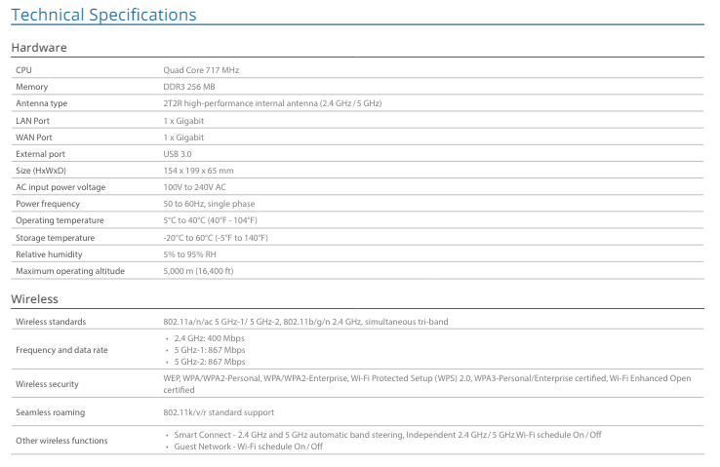Click the Technical Specifications heading
Viewport: 720px width, 467px height.
point(103,15)
